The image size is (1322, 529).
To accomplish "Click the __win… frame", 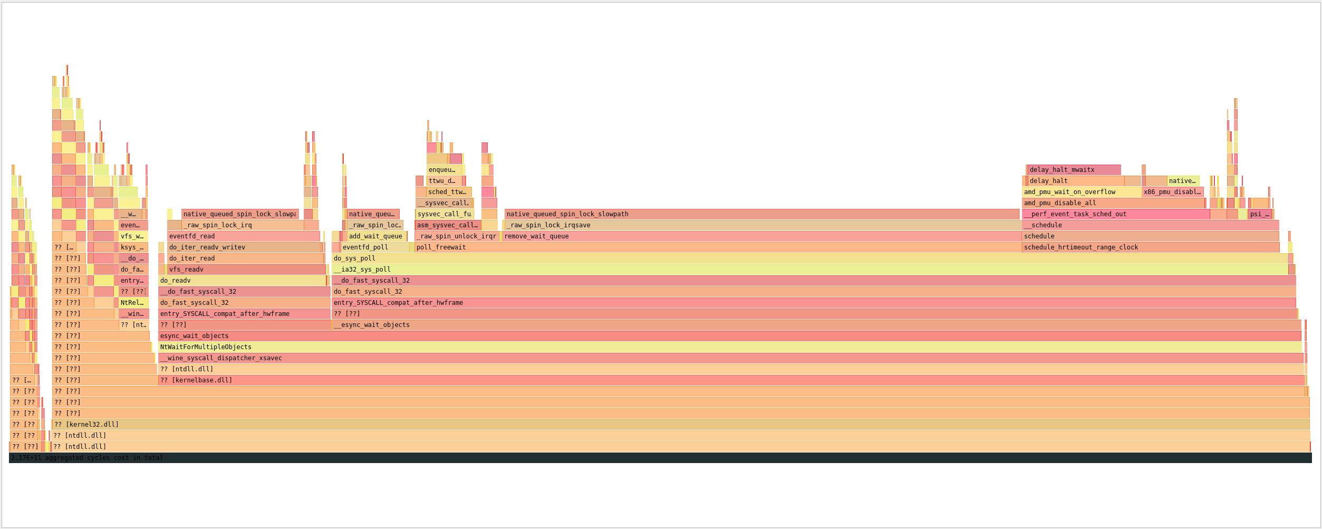I will point(133,314).
